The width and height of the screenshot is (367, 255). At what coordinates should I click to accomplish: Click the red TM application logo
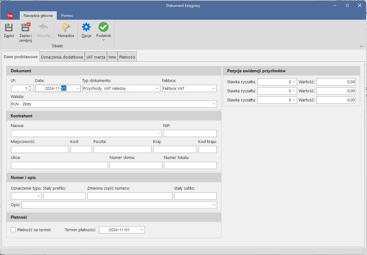click(x=10, y=16)
